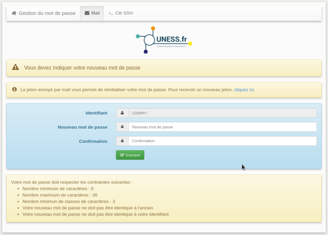328x235 pixels.
Task: Focus the Confirmation password input field
Action: click(x=222, y=141)
